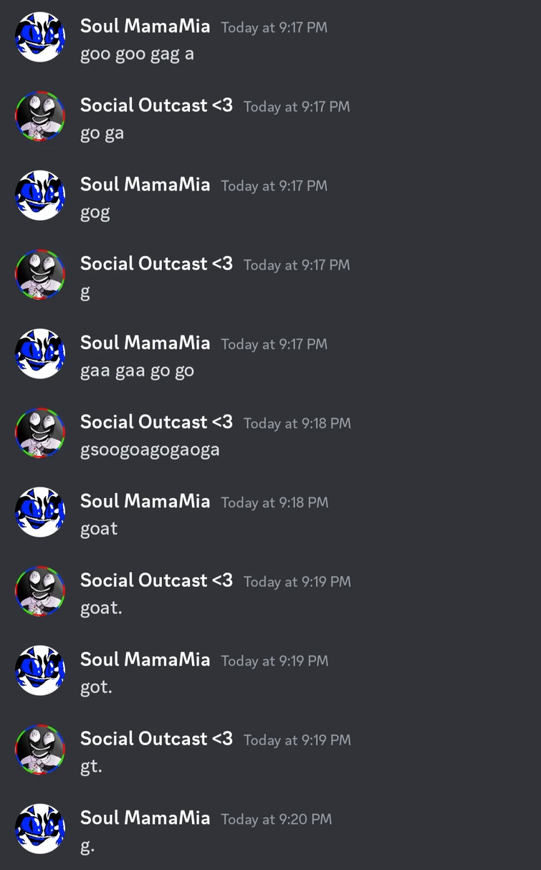Open Soul MamaMia avatar beside "gaa gaa go go"
The height and width of the screenshot is (870, 541).
(40, 354)
